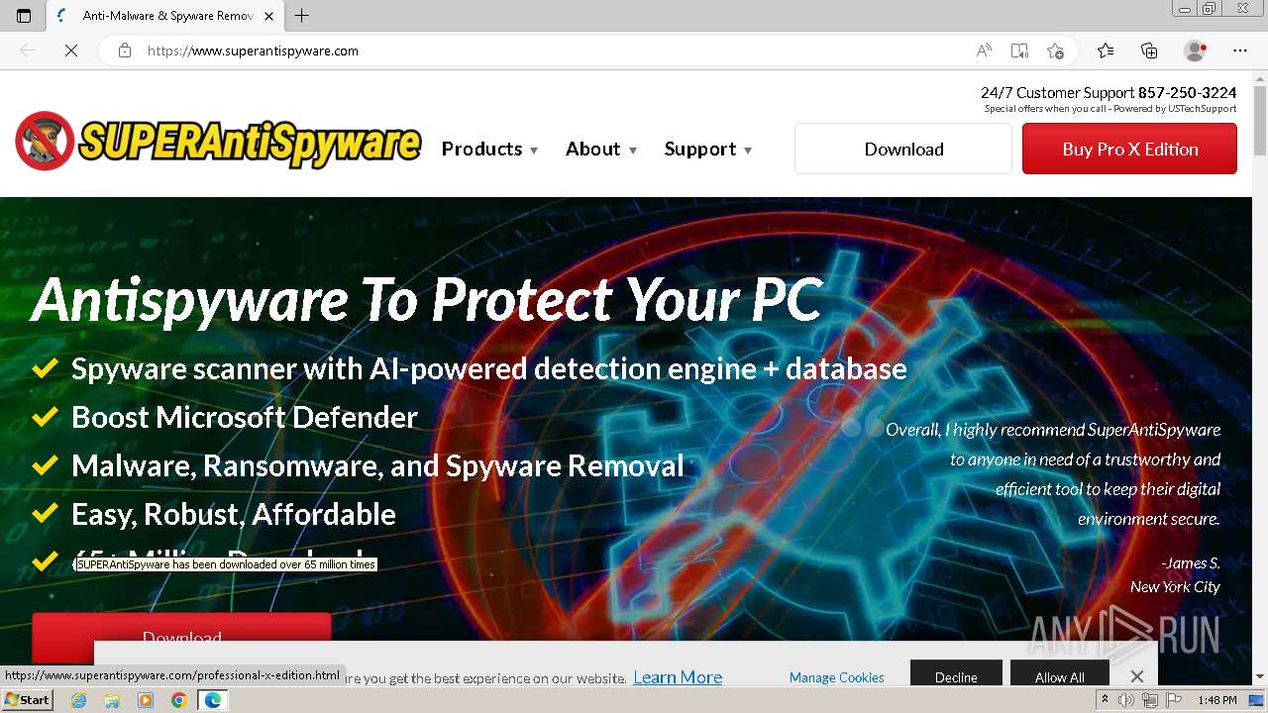
Task: Add this page to favorites star icon
Action: tap(1055, 51)
